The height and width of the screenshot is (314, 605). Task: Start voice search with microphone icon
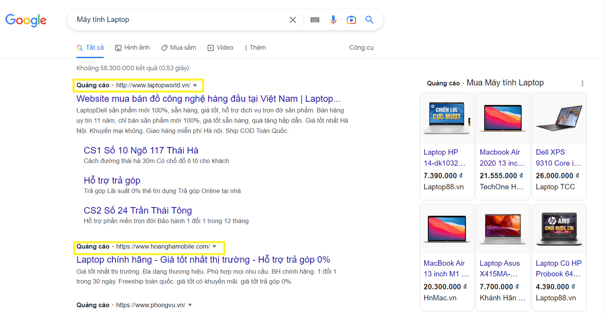point(333,20)
